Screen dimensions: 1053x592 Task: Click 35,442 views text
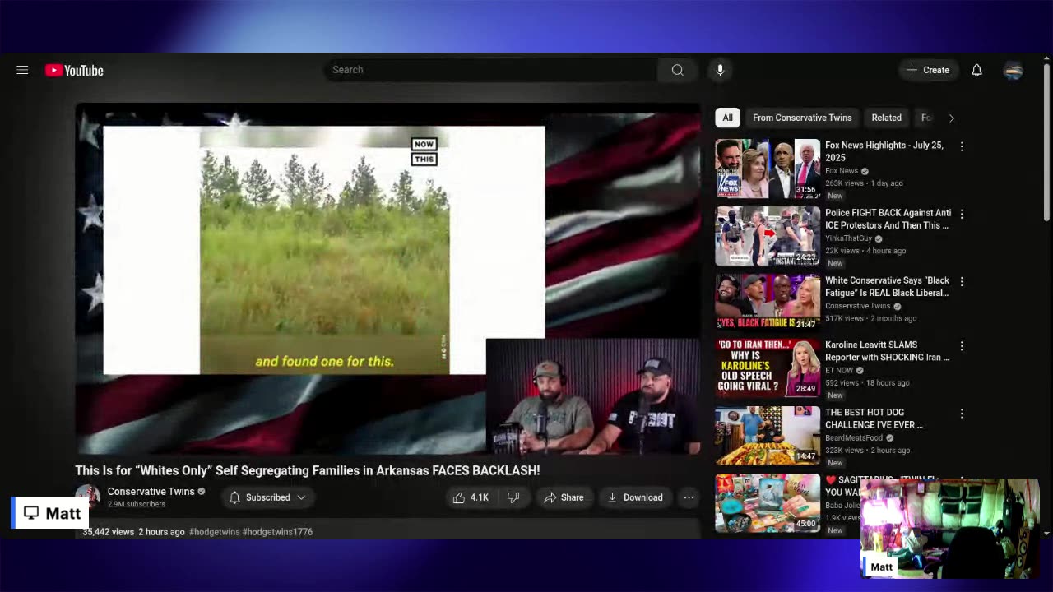pos(108,532)
